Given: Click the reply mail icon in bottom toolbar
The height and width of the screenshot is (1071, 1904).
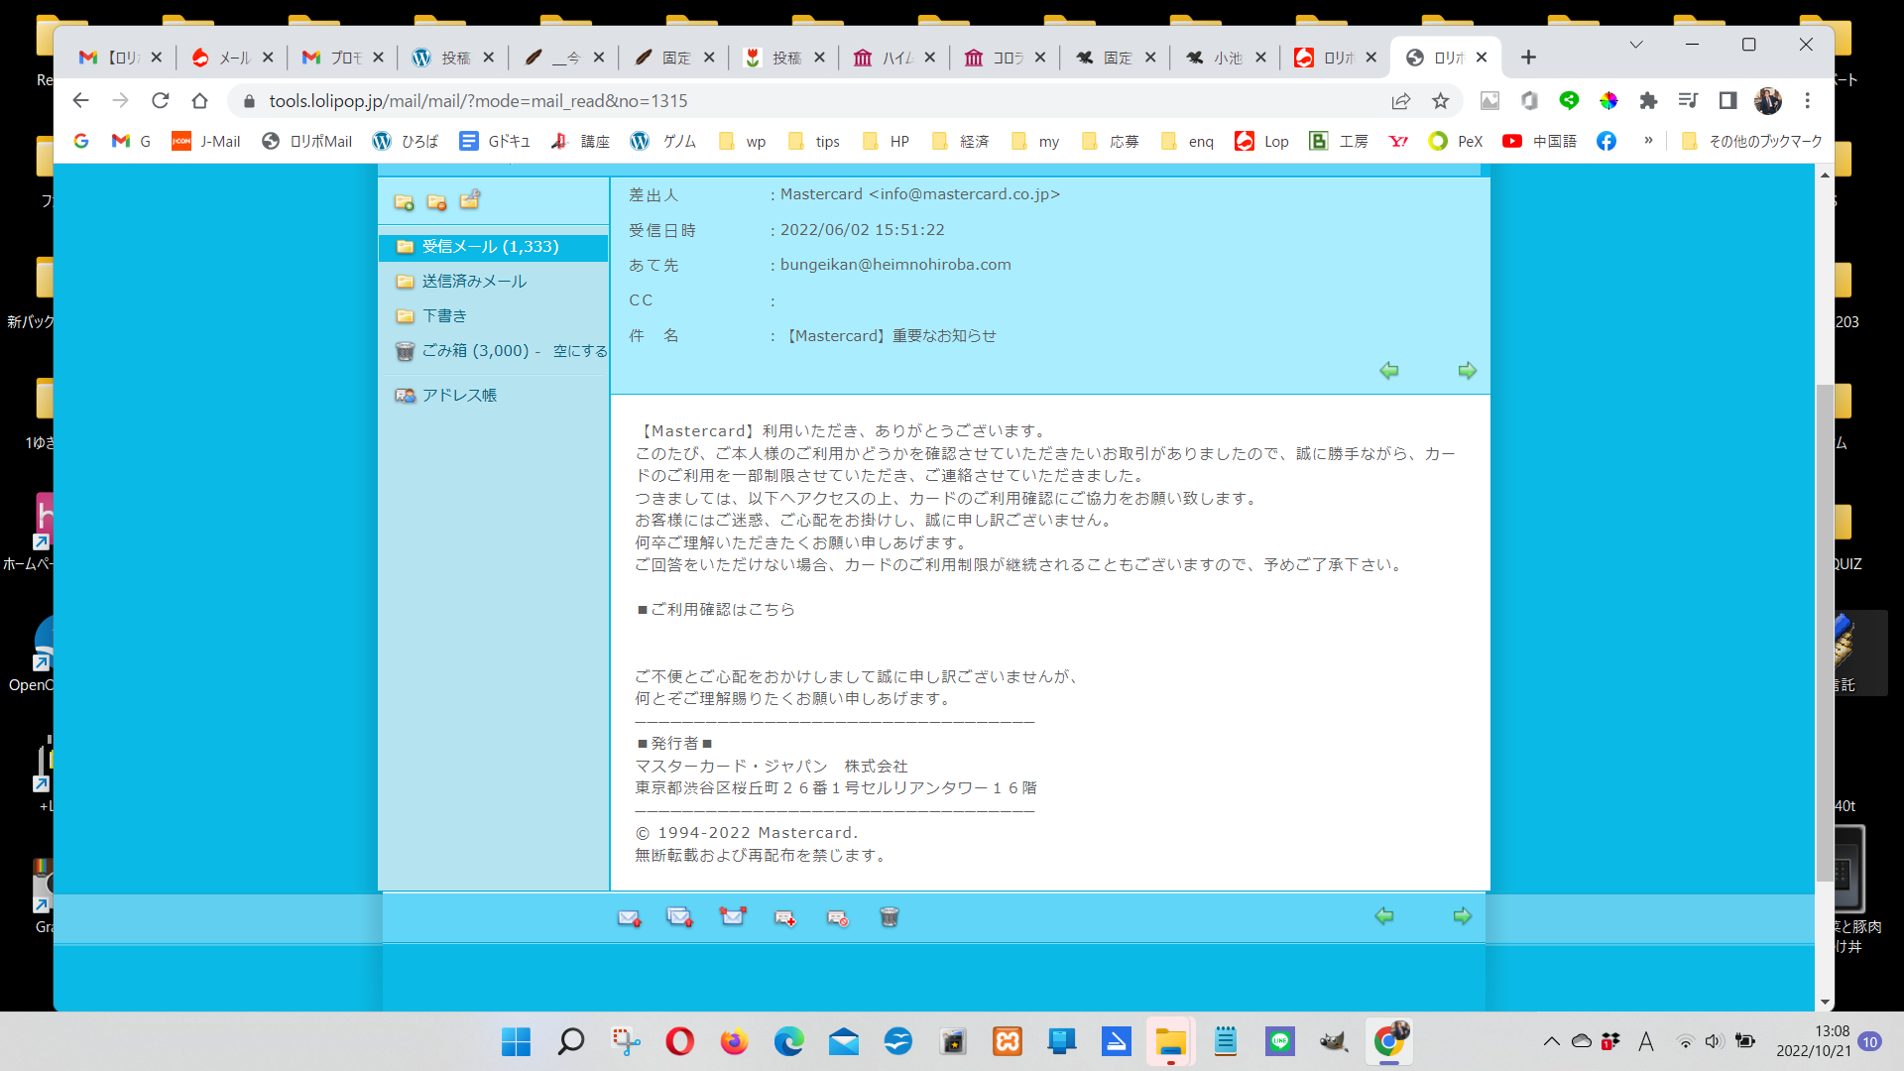Looking at the screenshot, I should tap(629, 918).
